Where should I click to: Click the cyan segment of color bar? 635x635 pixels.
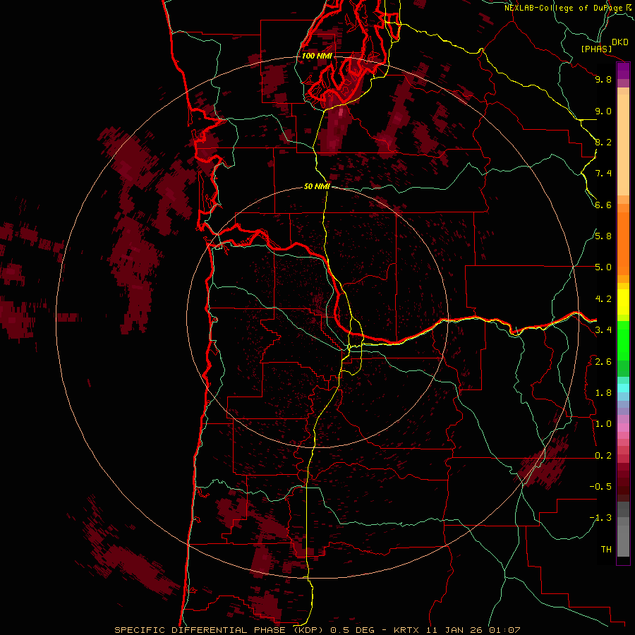point(623,387)
